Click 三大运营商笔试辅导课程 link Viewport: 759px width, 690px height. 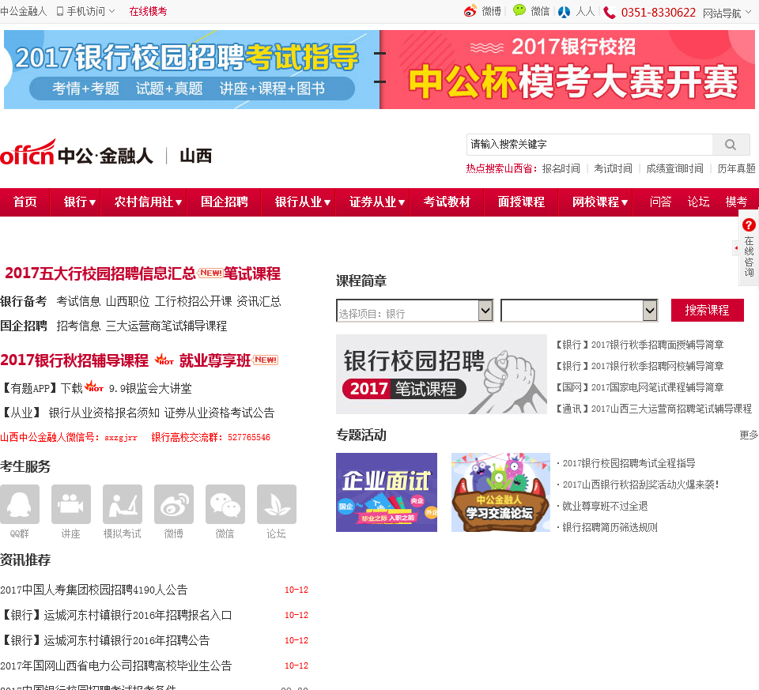point(166,326)
